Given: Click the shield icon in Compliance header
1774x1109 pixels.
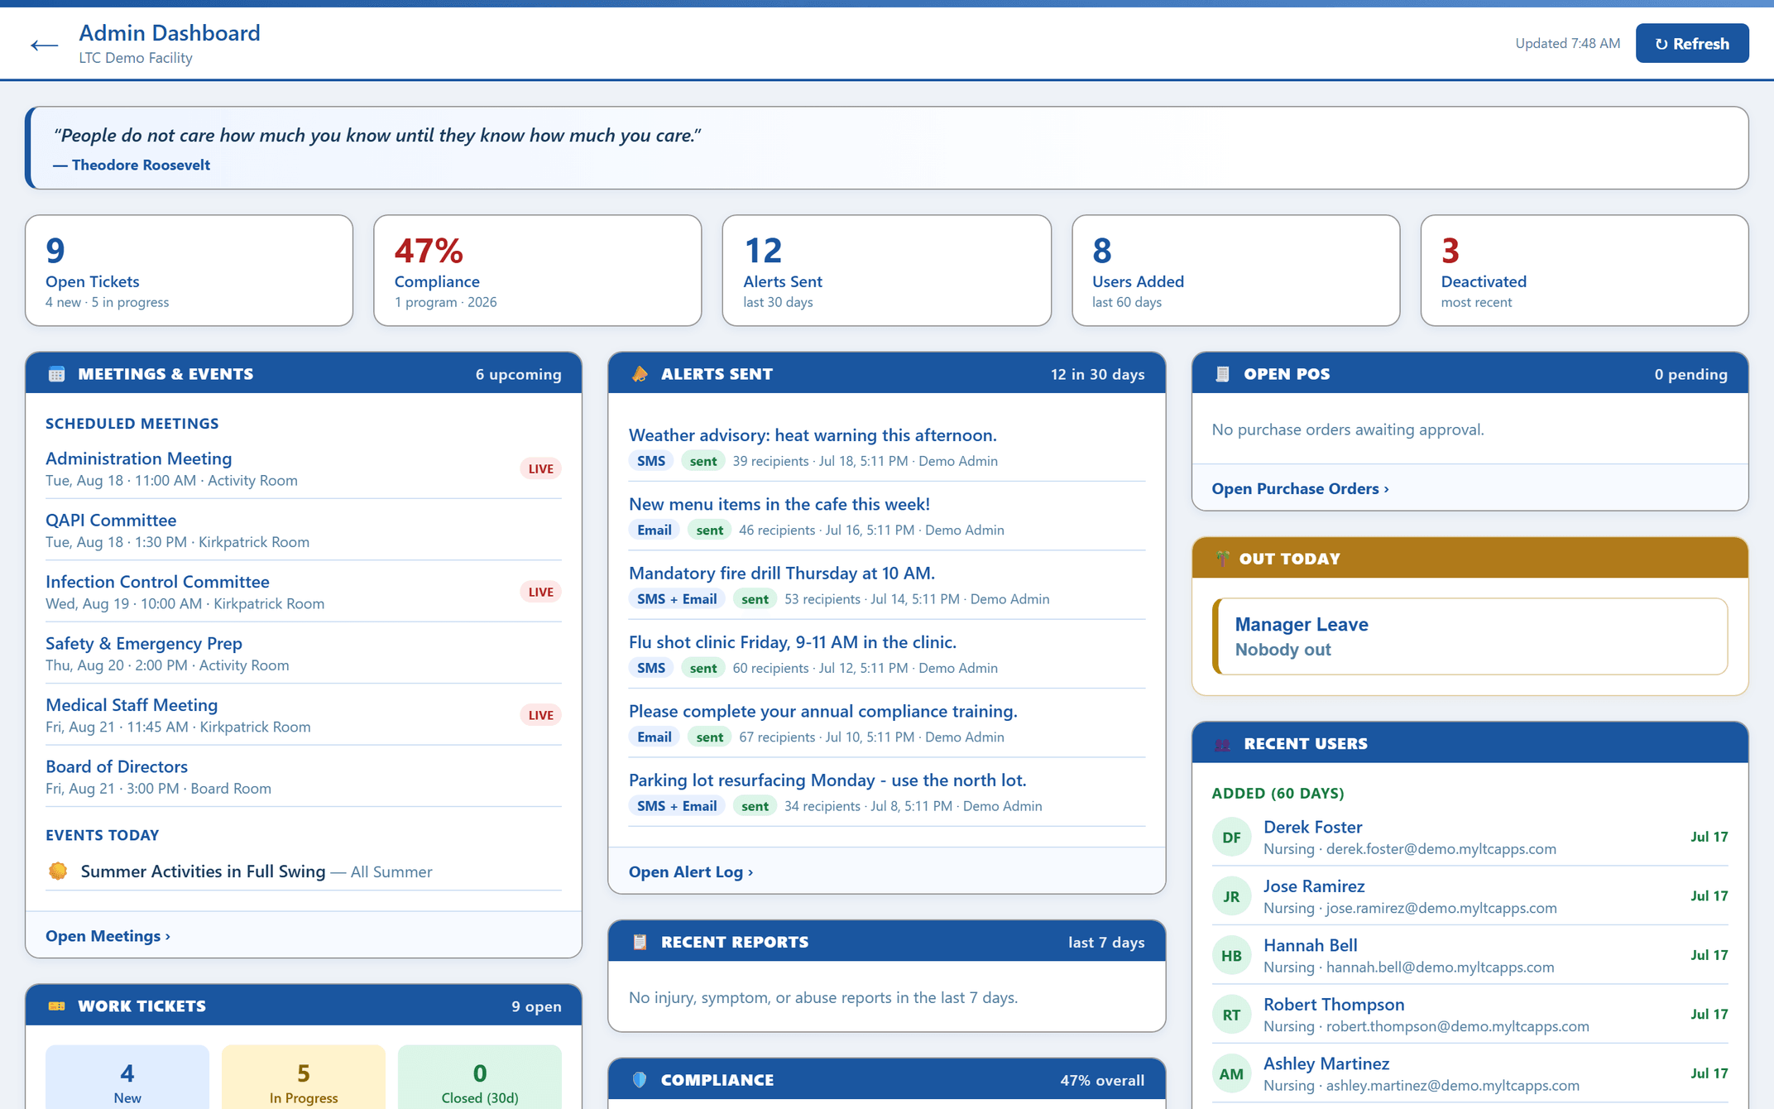Looking at the screenshot, I should [x=640, y=1080].
